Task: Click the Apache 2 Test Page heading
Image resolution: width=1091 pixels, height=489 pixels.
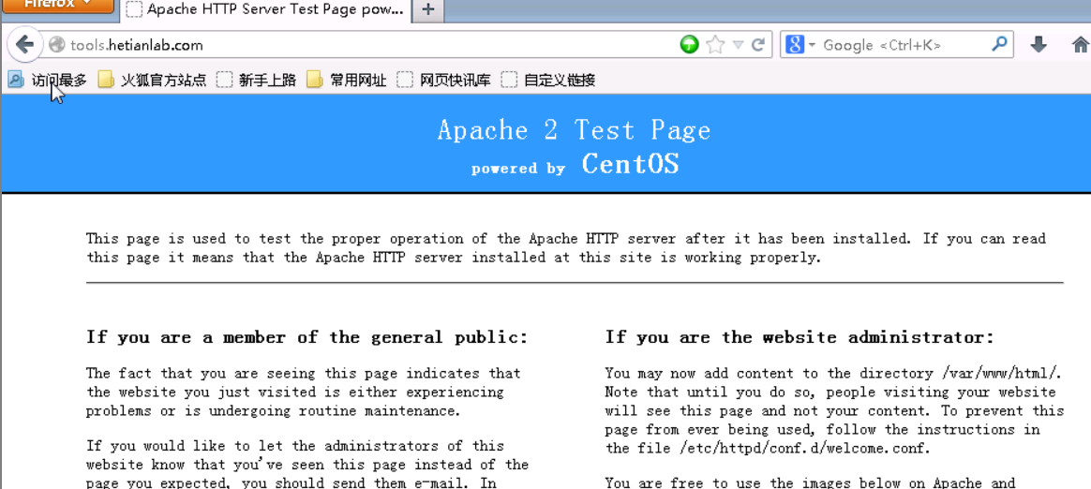Action: [x=574, y=131]
